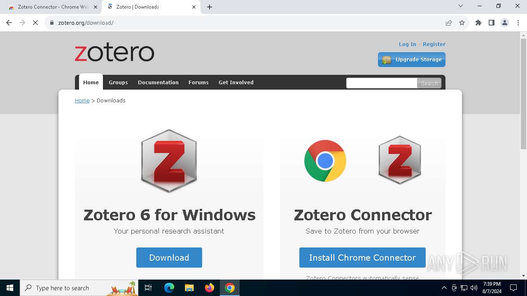Click the Register link
This screenshot has height=296, width=527.
pyautogui.click(x=434, y=44)
